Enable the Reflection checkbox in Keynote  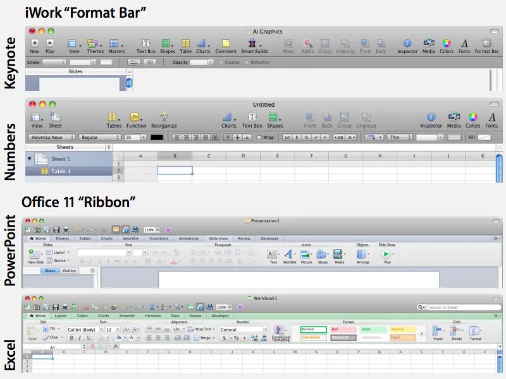(x=247, y=62)
